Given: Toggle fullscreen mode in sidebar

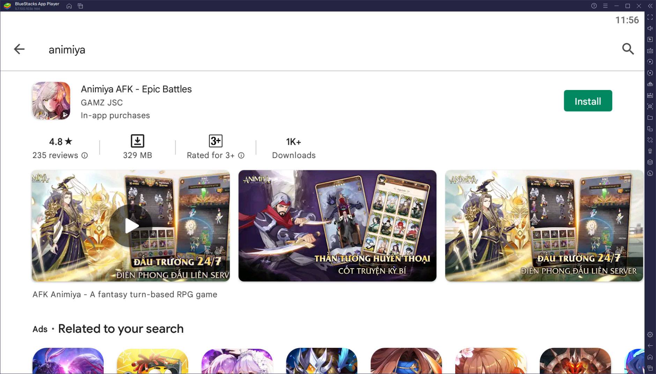Looking at the screenshot, I should coord(650,17).
